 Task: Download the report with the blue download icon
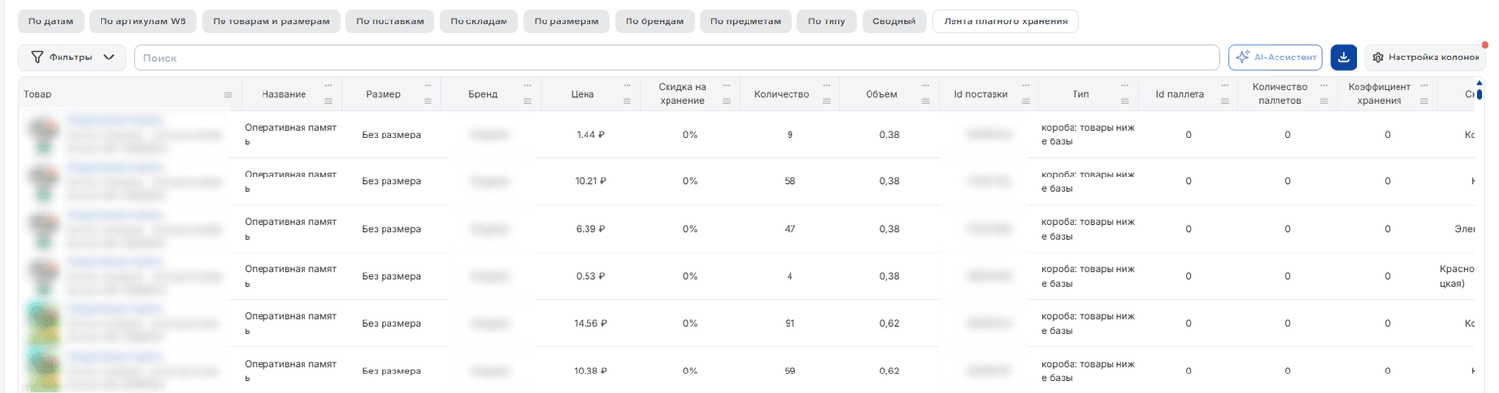pyautogui.click(x=1343, y=58)
